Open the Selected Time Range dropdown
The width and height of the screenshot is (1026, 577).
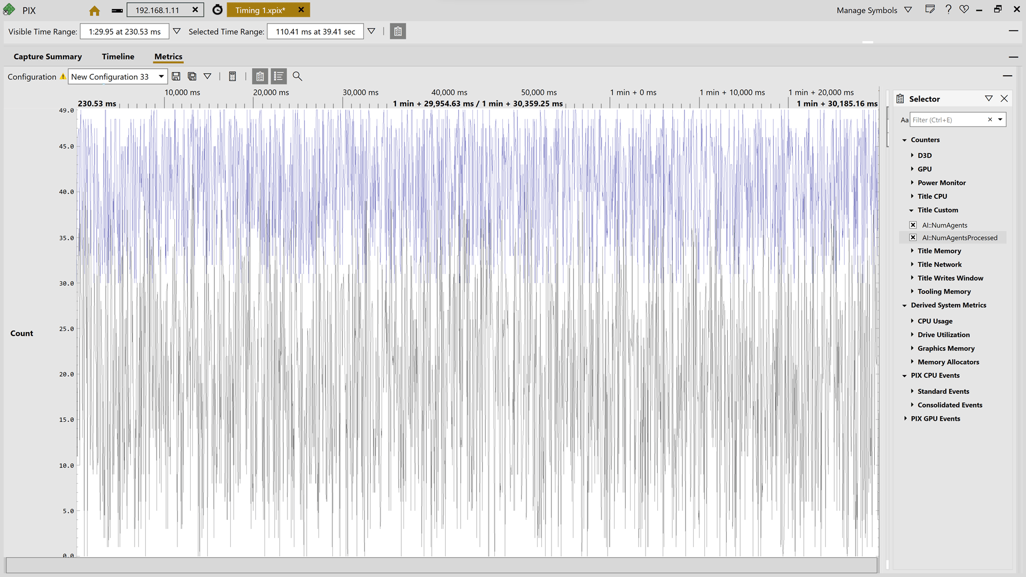371,32
